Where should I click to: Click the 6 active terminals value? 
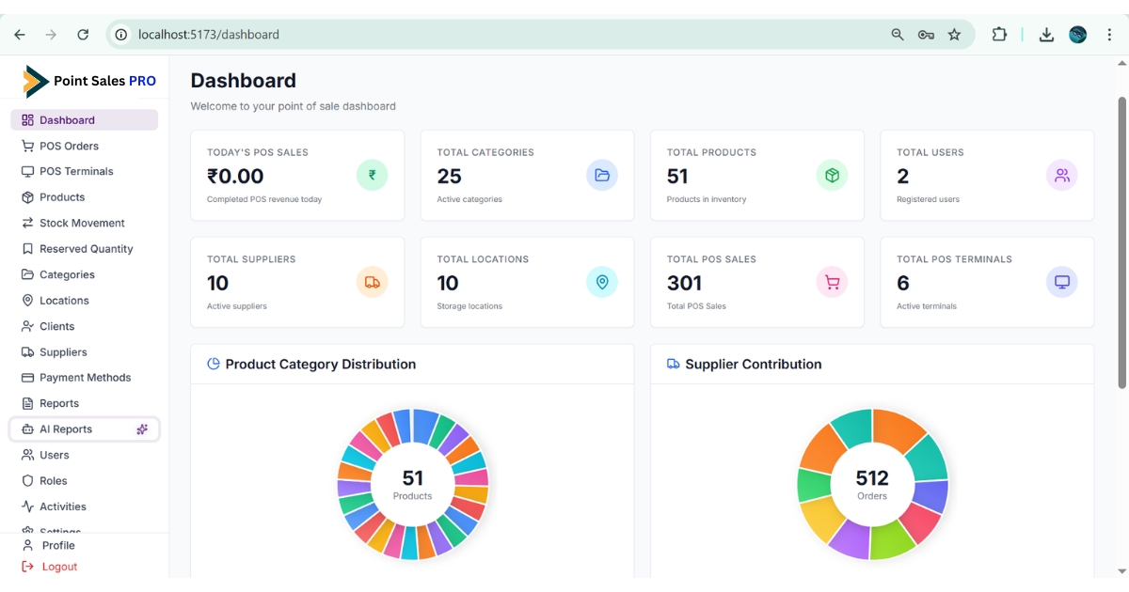903,283
